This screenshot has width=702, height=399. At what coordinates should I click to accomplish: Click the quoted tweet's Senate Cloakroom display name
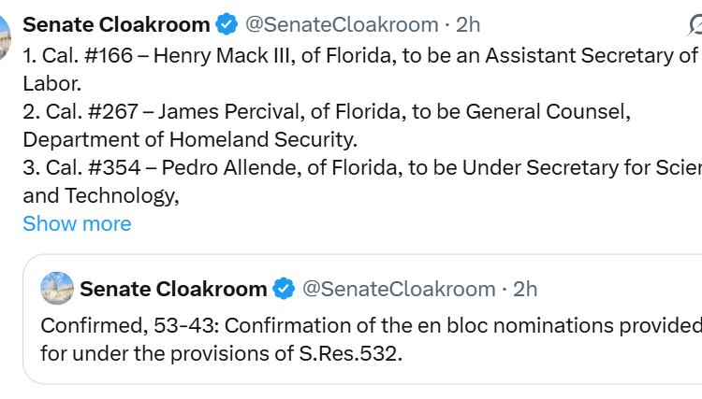point(173,289)
